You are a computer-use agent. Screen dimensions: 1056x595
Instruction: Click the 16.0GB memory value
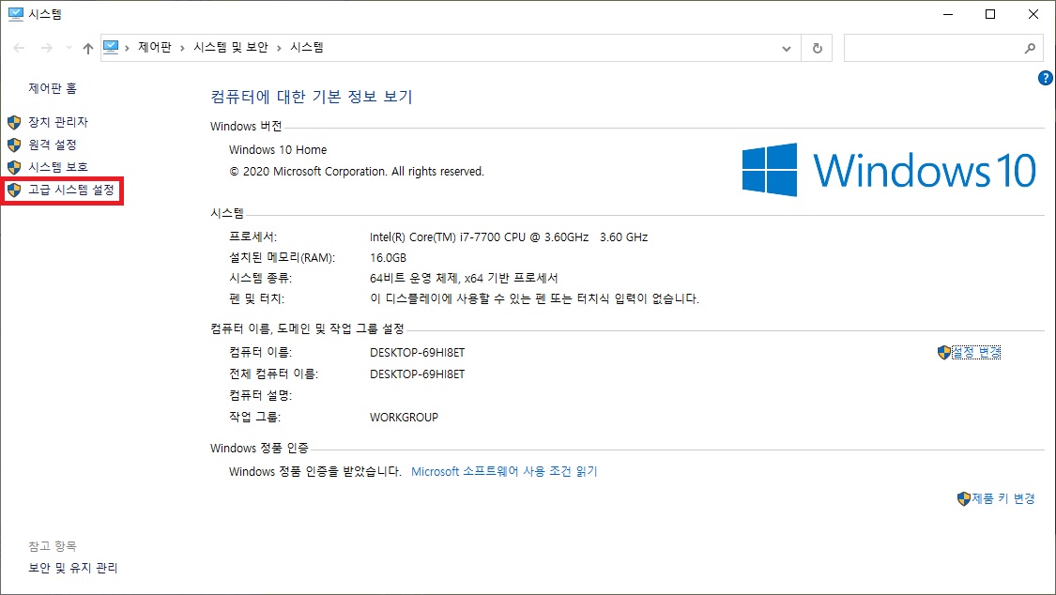(x=388, y=258)
